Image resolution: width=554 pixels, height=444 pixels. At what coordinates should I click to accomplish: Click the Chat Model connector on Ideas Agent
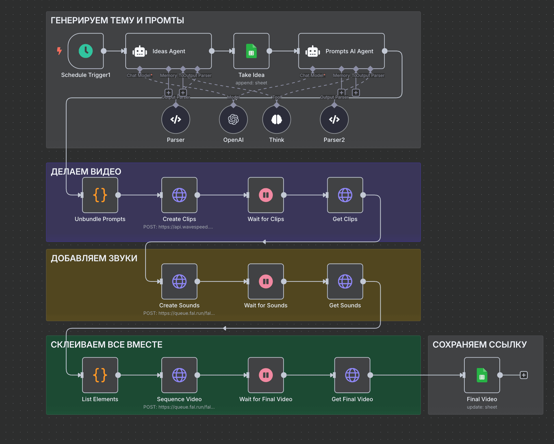pyautogui.click(x=140, y=69)
